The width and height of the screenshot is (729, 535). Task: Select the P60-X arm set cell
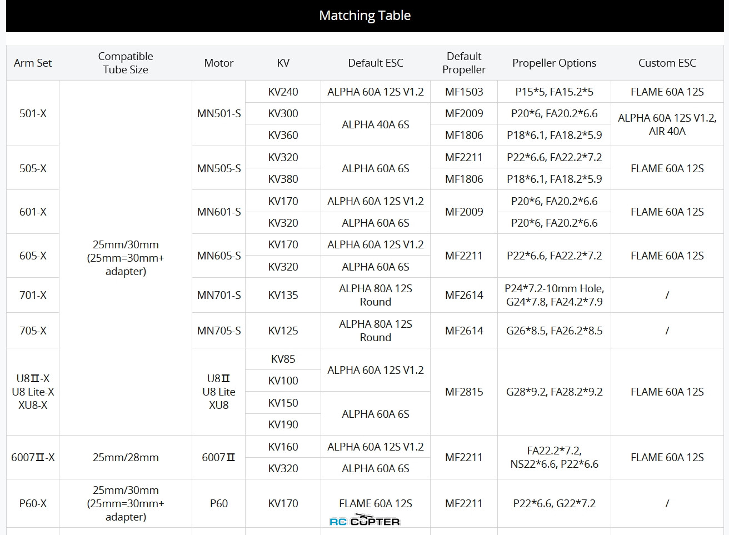33,503
